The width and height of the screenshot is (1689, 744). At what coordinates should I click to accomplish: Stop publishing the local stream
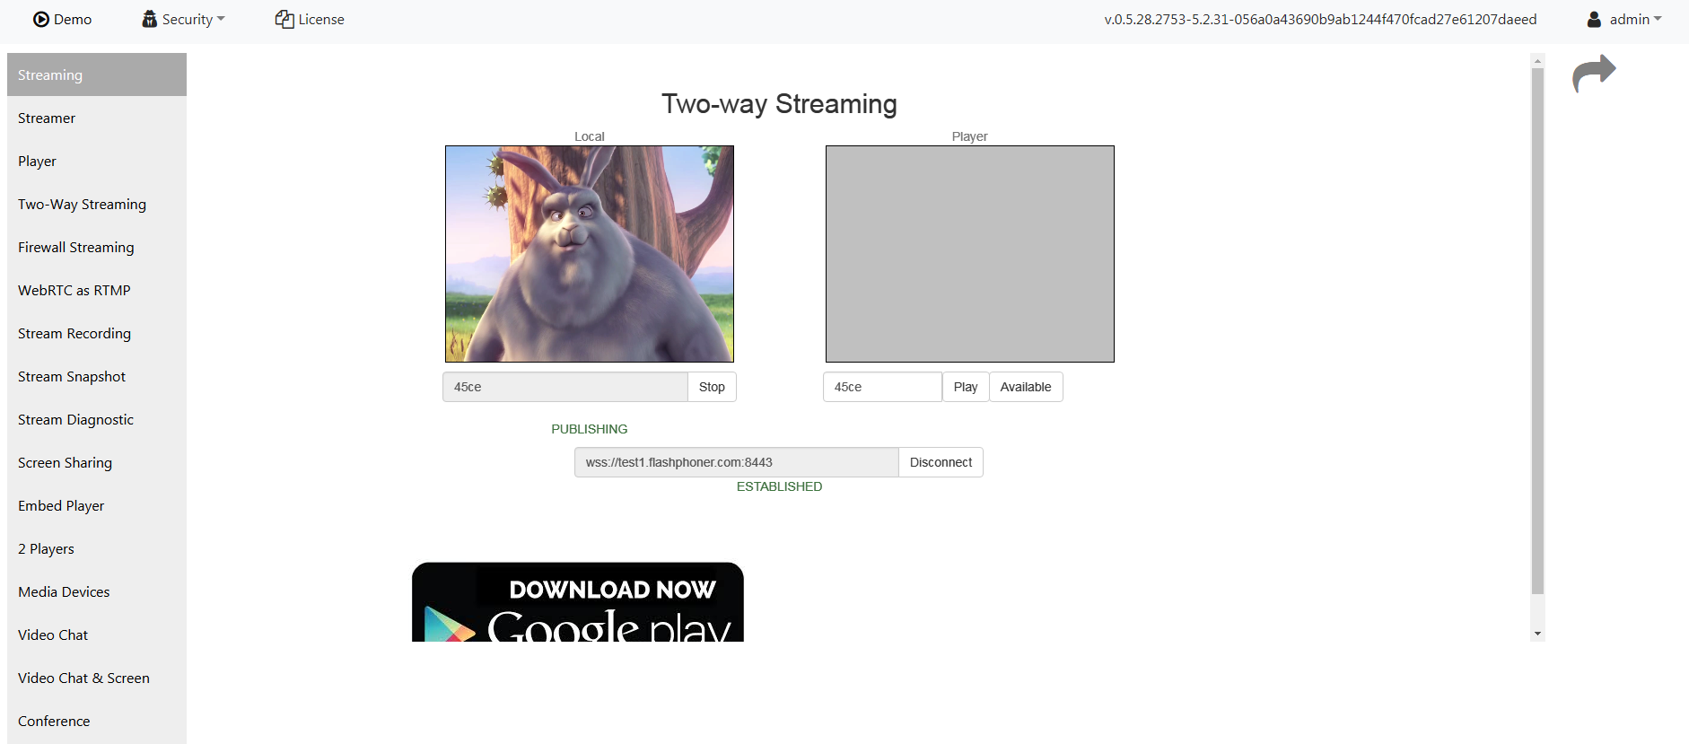(x=712, y=387)
